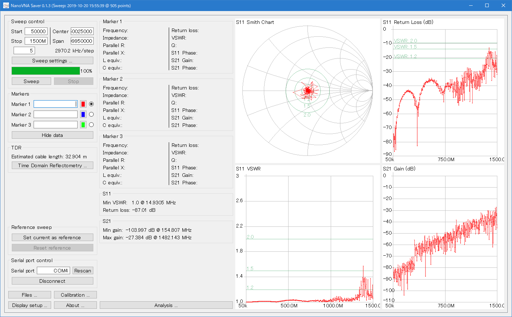Click the S11 VSWR chart
The image size is (512, 317).
pyautogui.click(x=307, y=237)
